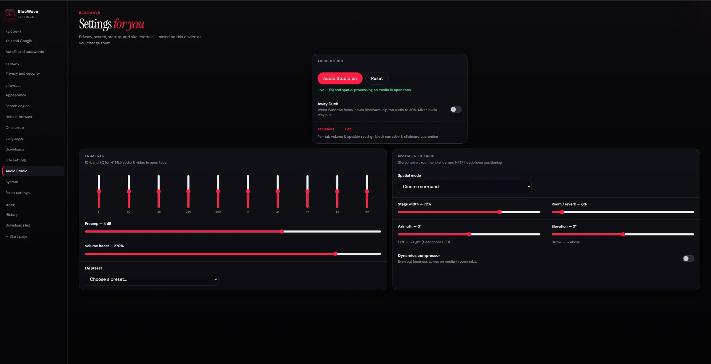This screenshot has height=364, width=711.
Task: Open Search engine settings
Action: [33, 106]
